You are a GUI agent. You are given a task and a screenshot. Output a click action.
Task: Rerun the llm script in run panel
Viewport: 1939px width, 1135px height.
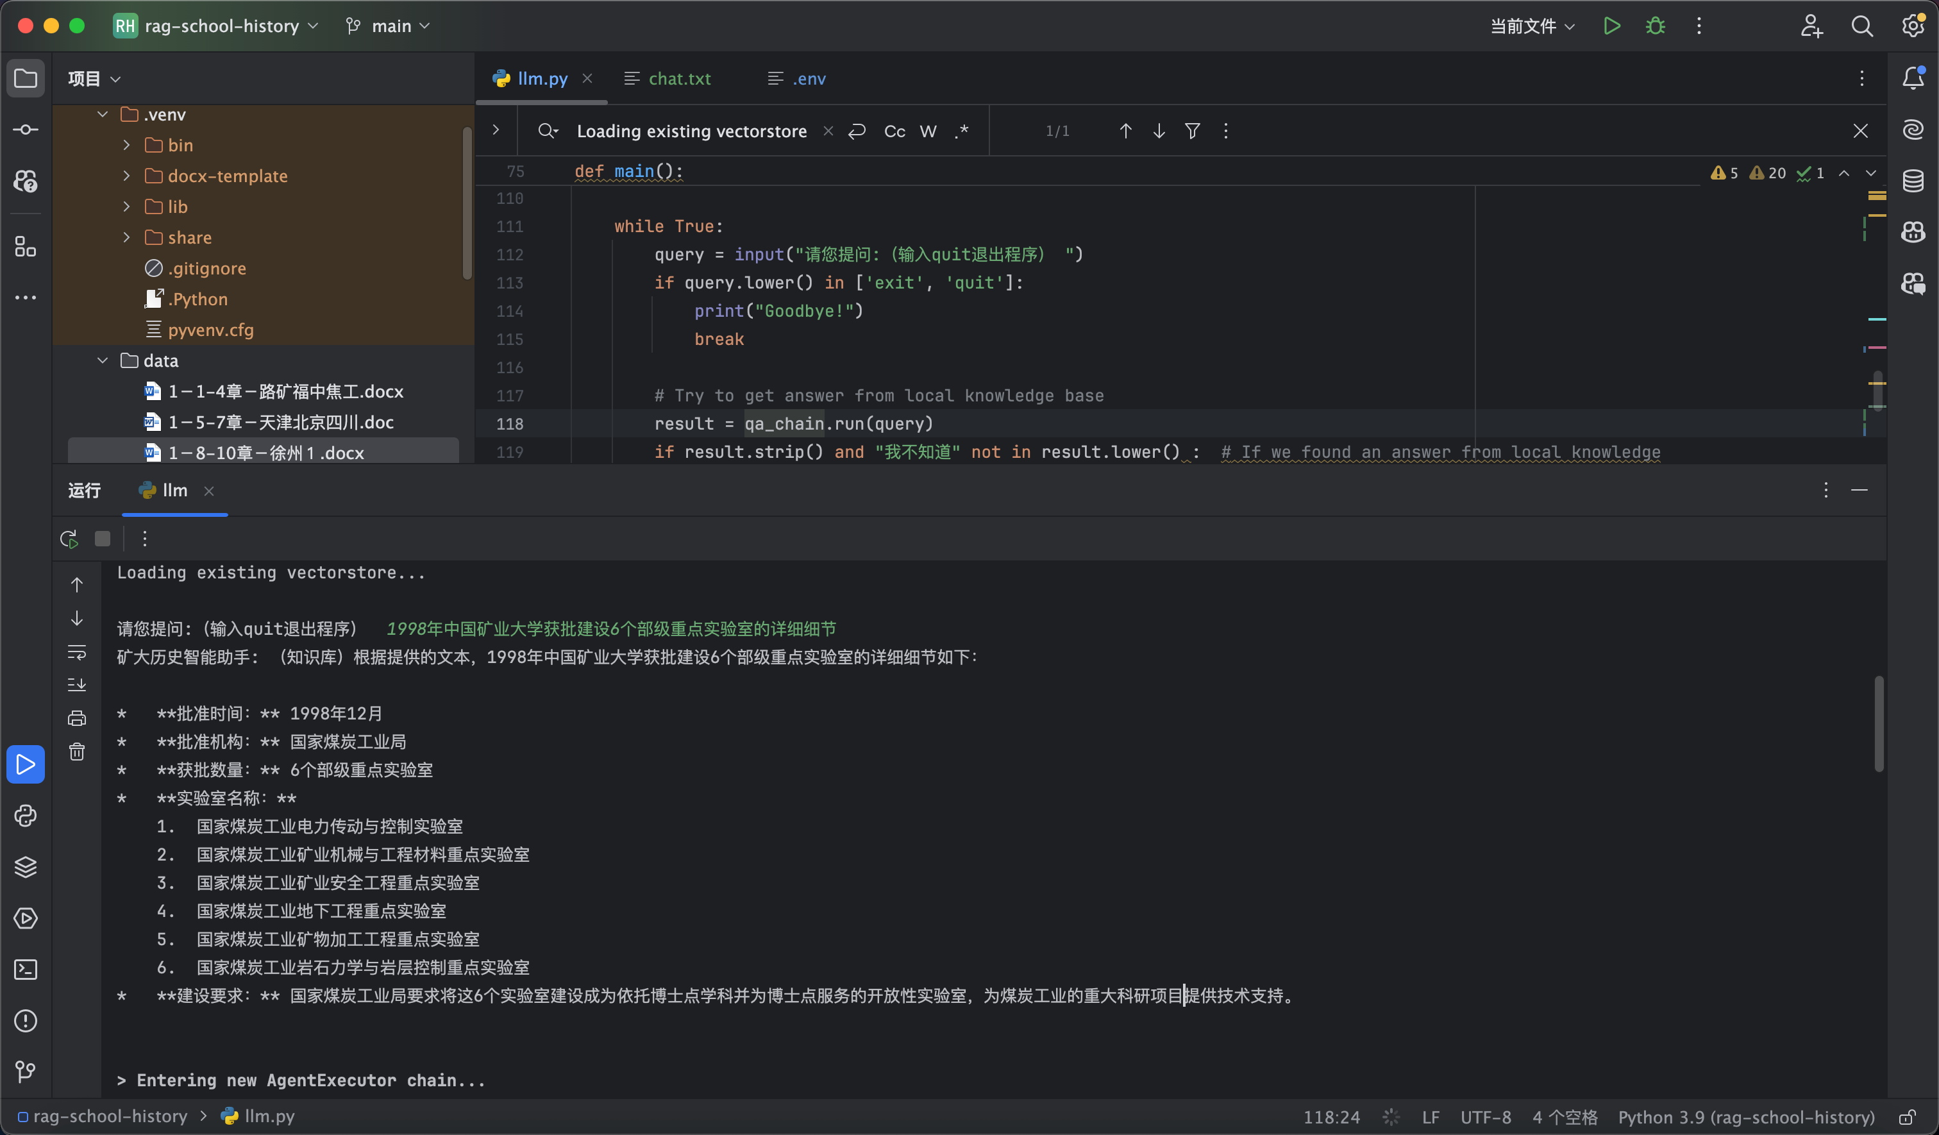click(69, 539)
